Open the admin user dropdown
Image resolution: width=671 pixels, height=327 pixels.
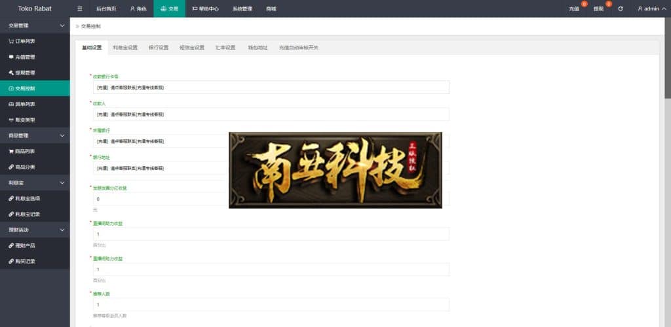click(651, 9)
